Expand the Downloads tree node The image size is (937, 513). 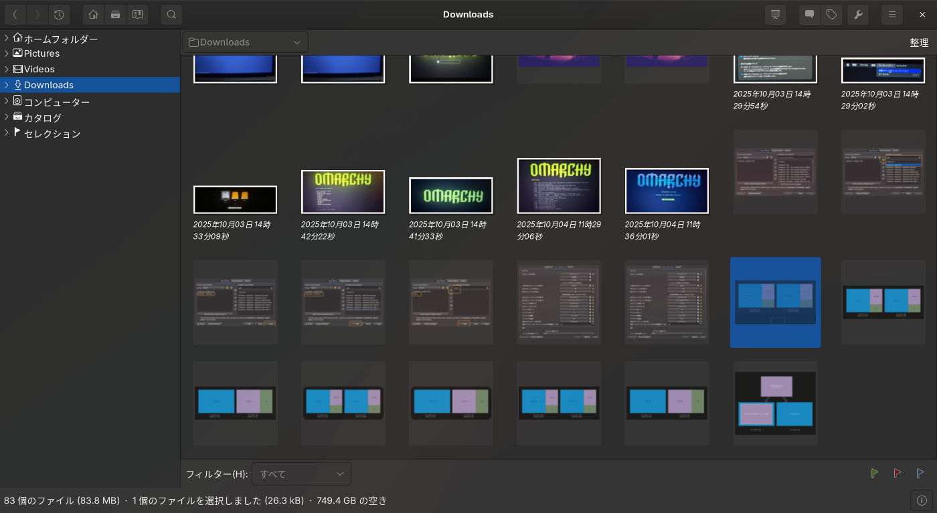coord(7,85)
